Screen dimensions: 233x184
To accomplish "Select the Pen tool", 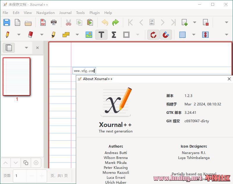I will [x=8, y=35].
